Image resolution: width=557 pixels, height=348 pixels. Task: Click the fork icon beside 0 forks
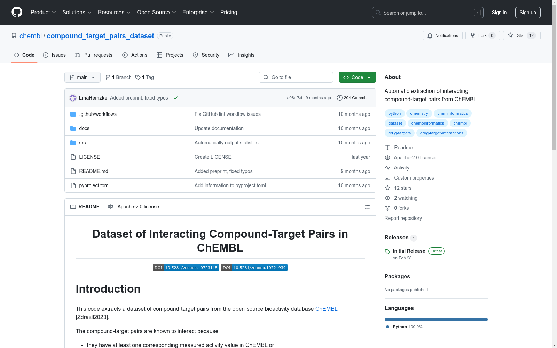[x=387, y=208]
